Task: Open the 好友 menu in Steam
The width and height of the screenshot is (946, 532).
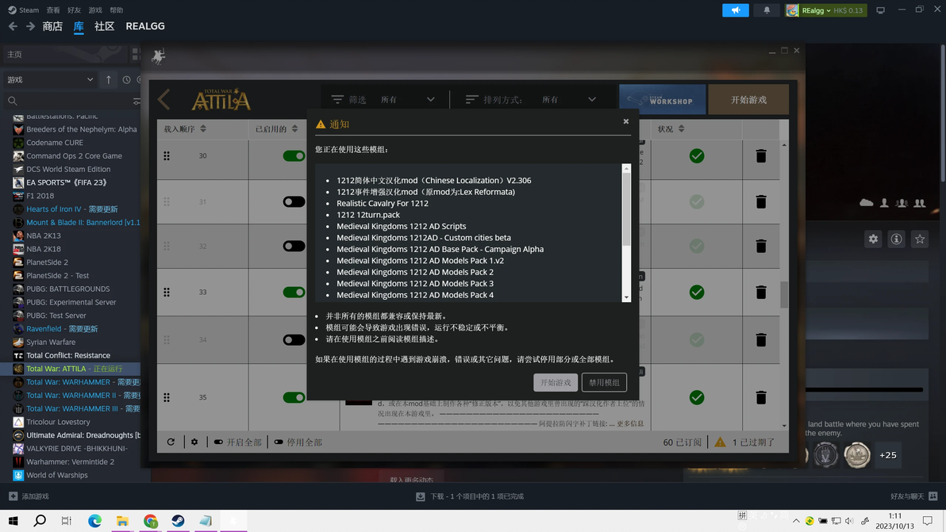Action: point(75,10)
